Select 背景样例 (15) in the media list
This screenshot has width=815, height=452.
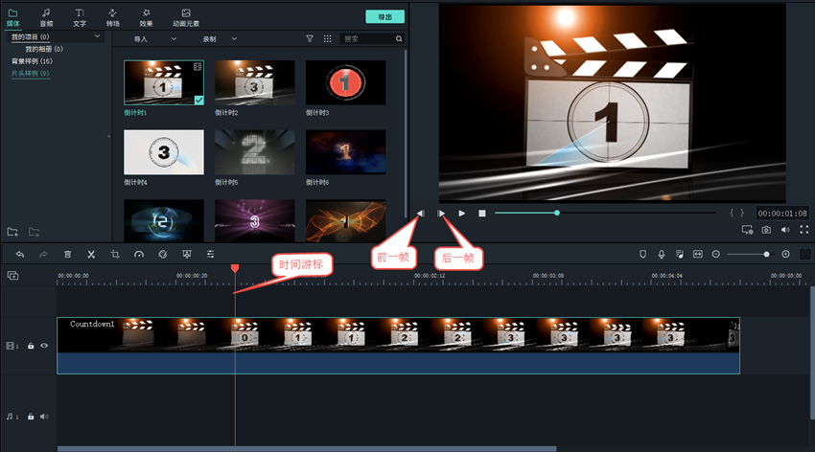(33, 60)
